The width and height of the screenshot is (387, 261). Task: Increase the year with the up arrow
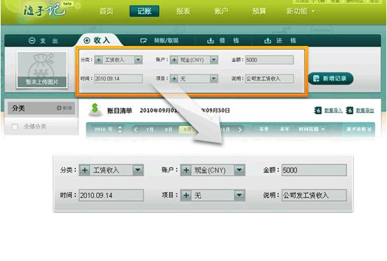(120, 127)
